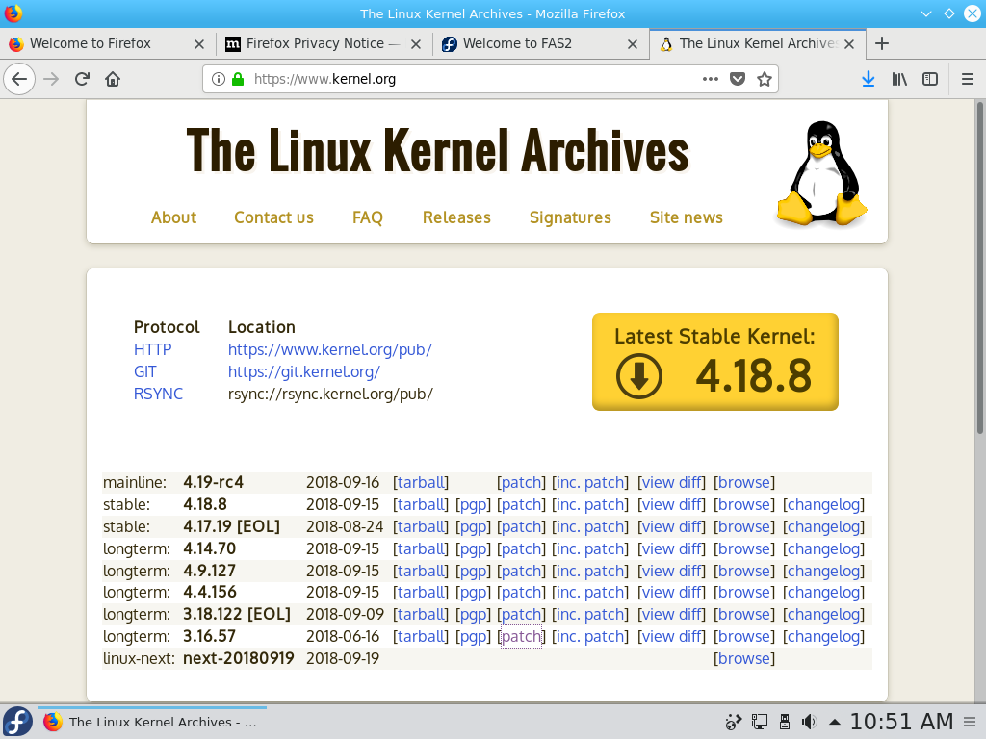
Task: Switch to Firefox Privacy Notice tab
Action: coord(323,43)
